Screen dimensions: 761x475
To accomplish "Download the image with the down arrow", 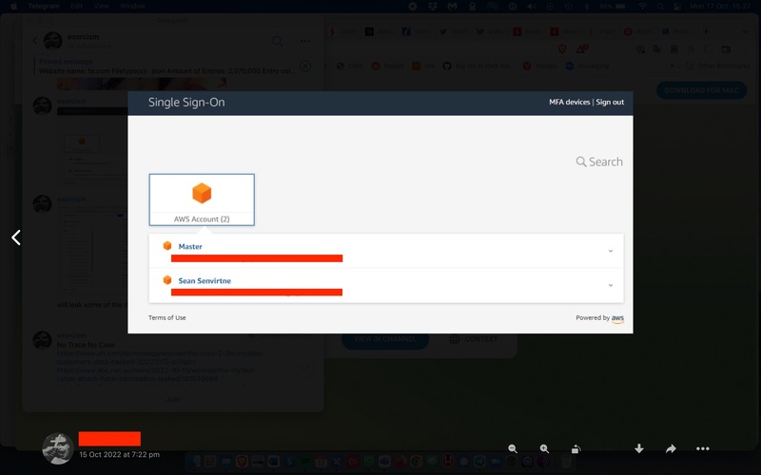I will coord(639,448).
